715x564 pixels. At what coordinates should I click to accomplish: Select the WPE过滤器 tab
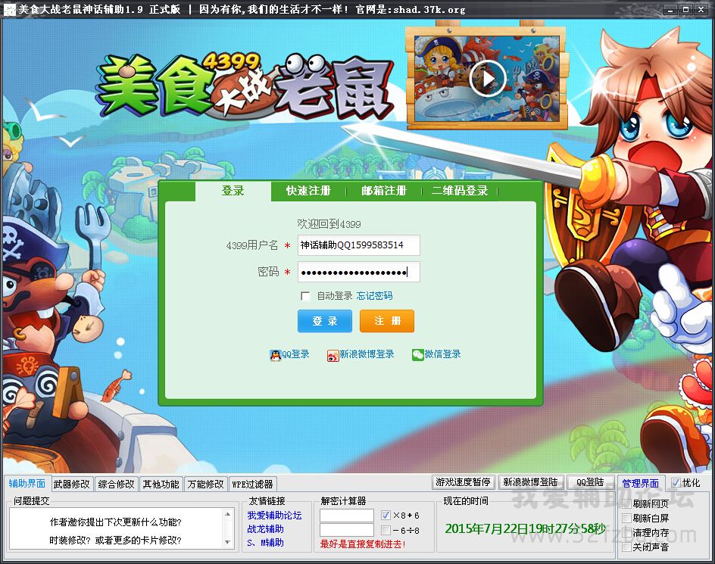(252, 485)
